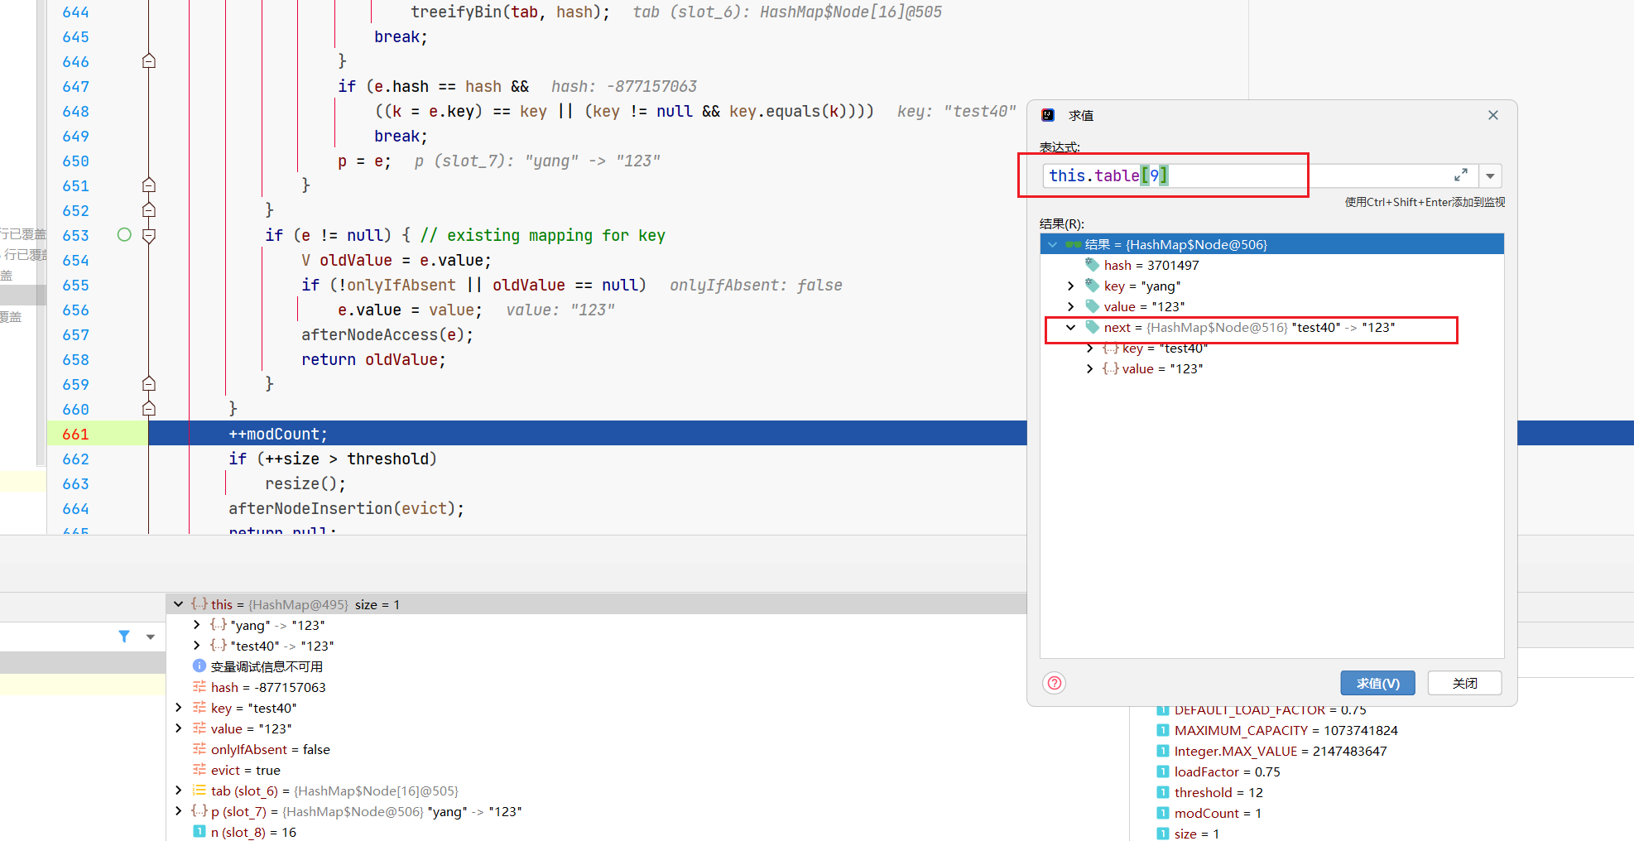Click the help question mark icon
1634x841 pixels.
click(1055, 683)
